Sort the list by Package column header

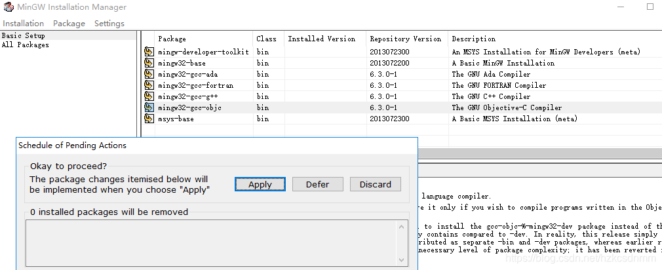[x=204, y=39]
